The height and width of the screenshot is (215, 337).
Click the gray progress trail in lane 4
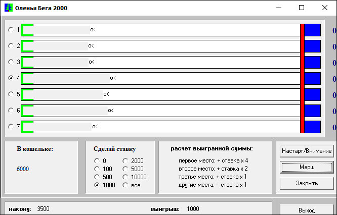[71, 78]
